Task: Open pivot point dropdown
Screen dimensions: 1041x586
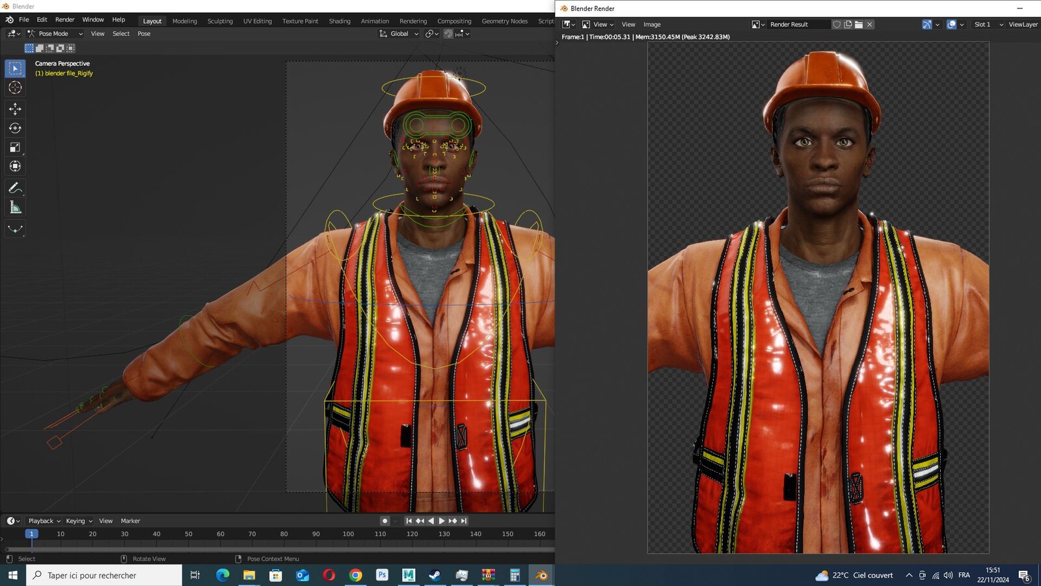Action: 432,34
